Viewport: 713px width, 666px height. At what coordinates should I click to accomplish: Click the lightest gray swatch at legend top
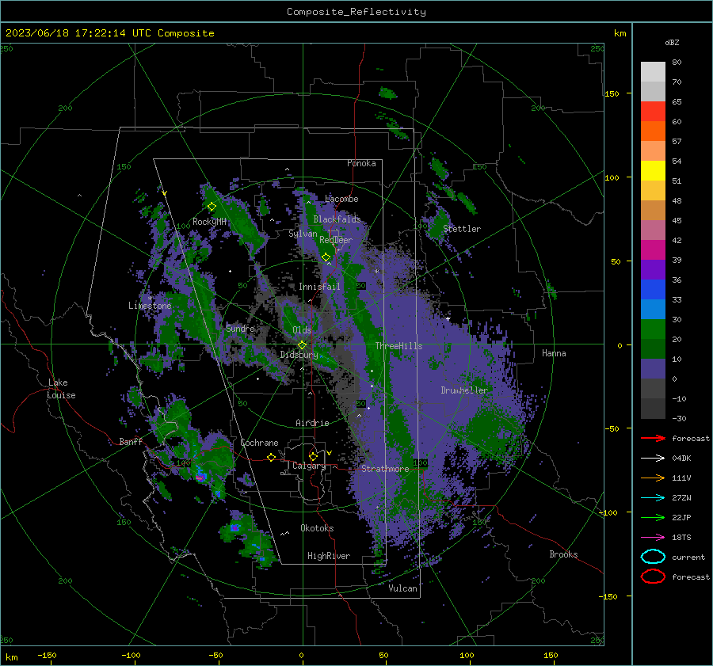click(x=653, y=71)
